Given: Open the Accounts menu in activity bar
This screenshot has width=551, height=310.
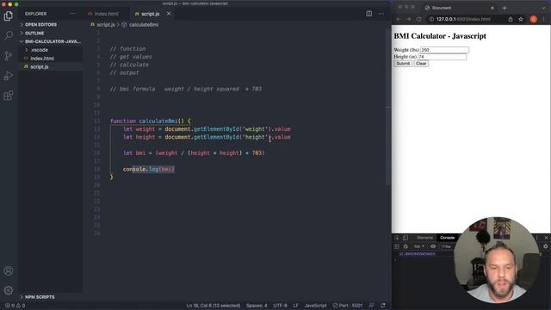Looking at the screenshot, I should (9, 270).
